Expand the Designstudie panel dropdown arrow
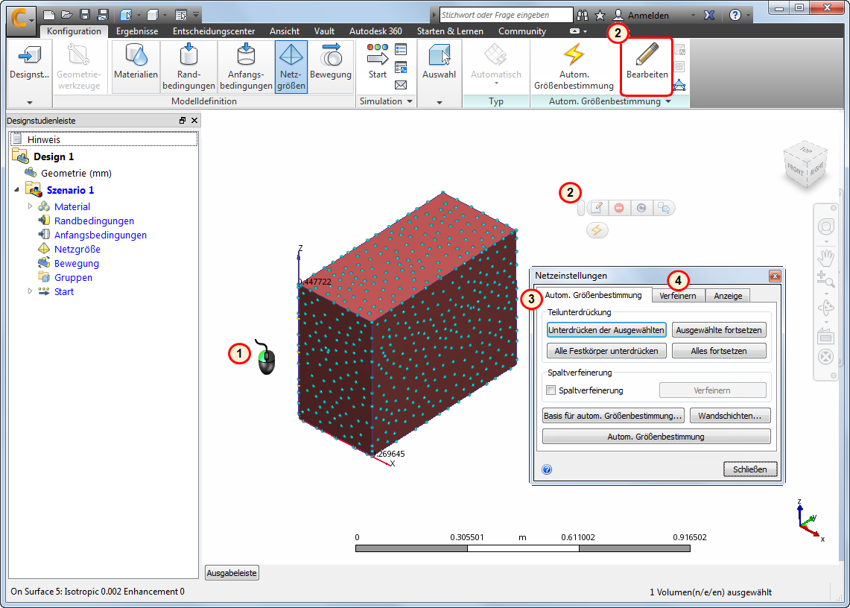Viewport: 850px width, 608px height. click(30, 102)
